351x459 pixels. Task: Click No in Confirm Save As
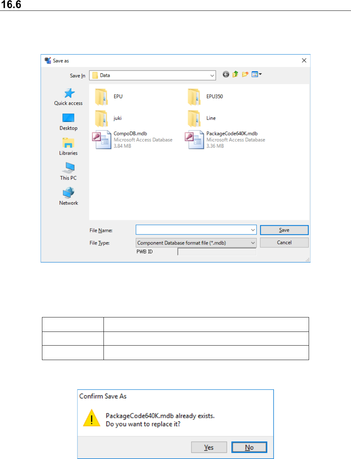click(249, 447)
